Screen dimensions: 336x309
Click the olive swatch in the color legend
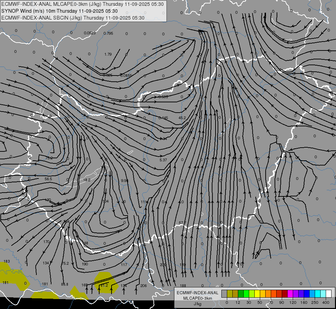[x=230, y=294]
